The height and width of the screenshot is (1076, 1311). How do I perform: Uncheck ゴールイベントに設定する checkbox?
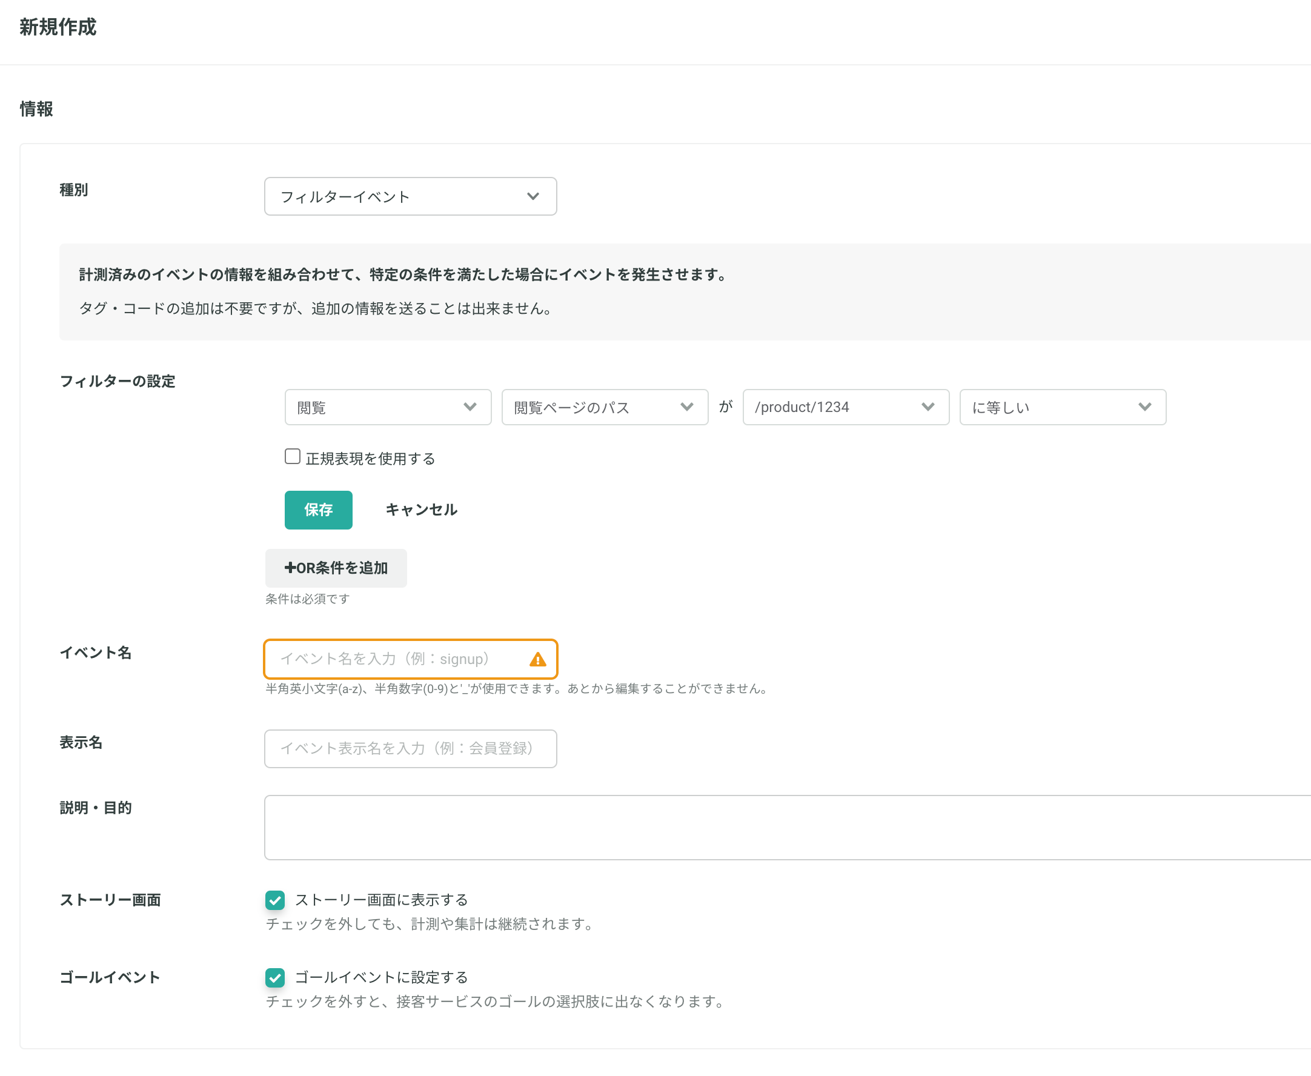click(x=275, y=977)
